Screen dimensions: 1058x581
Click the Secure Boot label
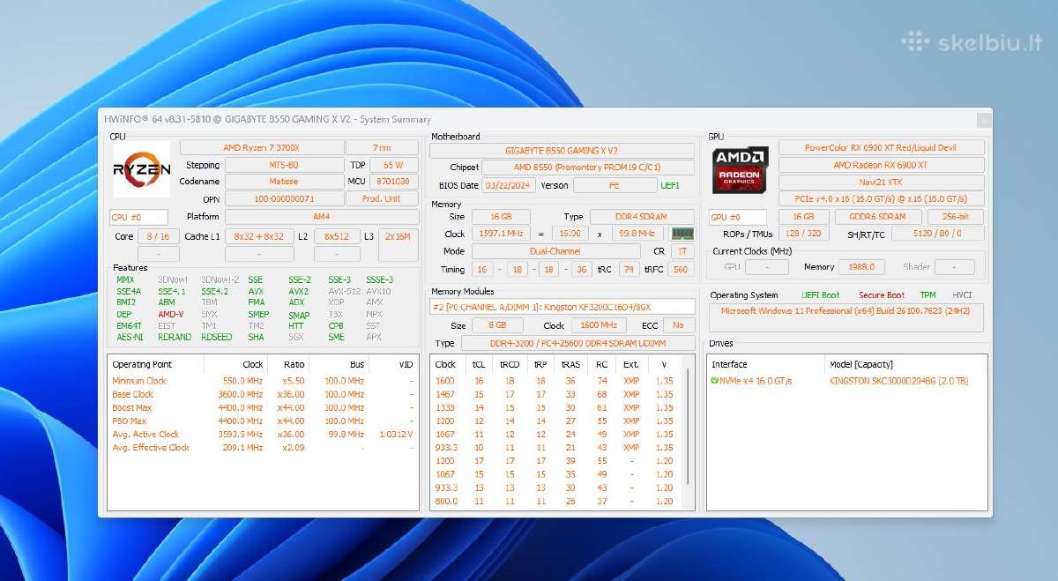point(882,294)
